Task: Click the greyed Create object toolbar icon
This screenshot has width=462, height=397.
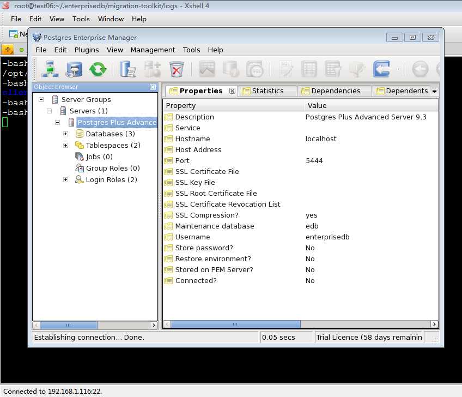Action: tap(153, 69)
